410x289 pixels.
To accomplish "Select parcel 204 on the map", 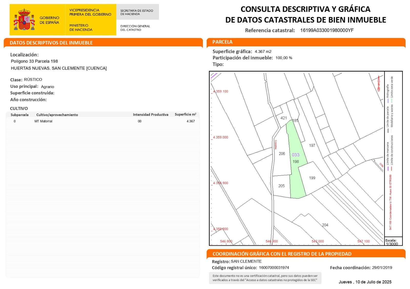I will click(325, 225).
